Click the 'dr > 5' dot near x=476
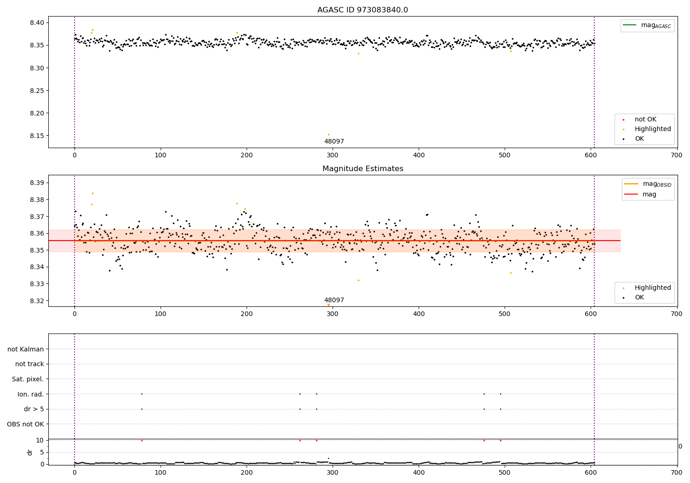 (x=484, y=409)
